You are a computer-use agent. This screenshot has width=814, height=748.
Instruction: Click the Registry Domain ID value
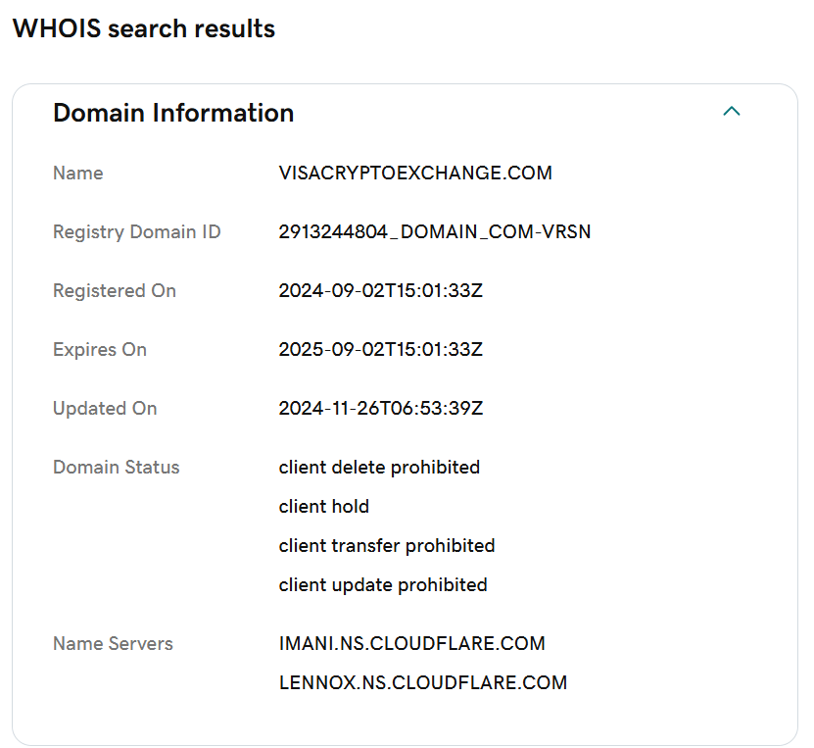(435, 231)
